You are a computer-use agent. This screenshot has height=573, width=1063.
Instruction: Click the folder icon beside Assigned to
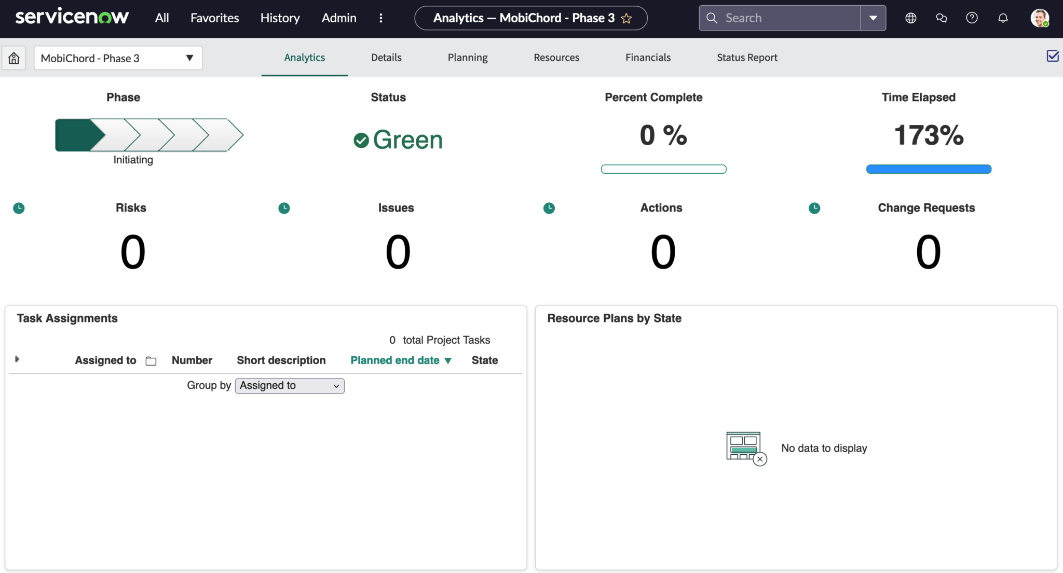[x=151, y=360]
